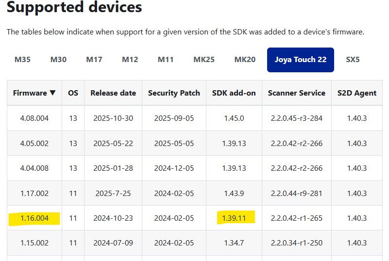Switch to the M35 device tab
389x261 pixels.
point(22,60)
